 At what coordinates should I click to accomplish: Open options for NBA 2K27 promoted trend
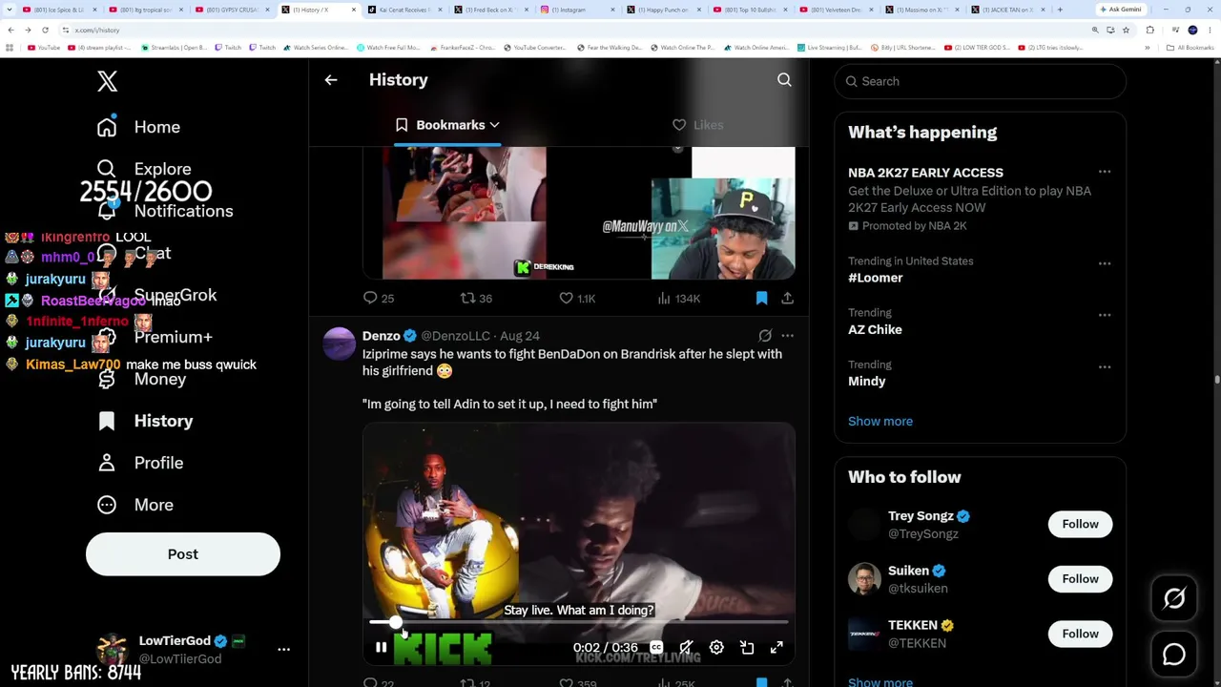tap(1105, 173)
